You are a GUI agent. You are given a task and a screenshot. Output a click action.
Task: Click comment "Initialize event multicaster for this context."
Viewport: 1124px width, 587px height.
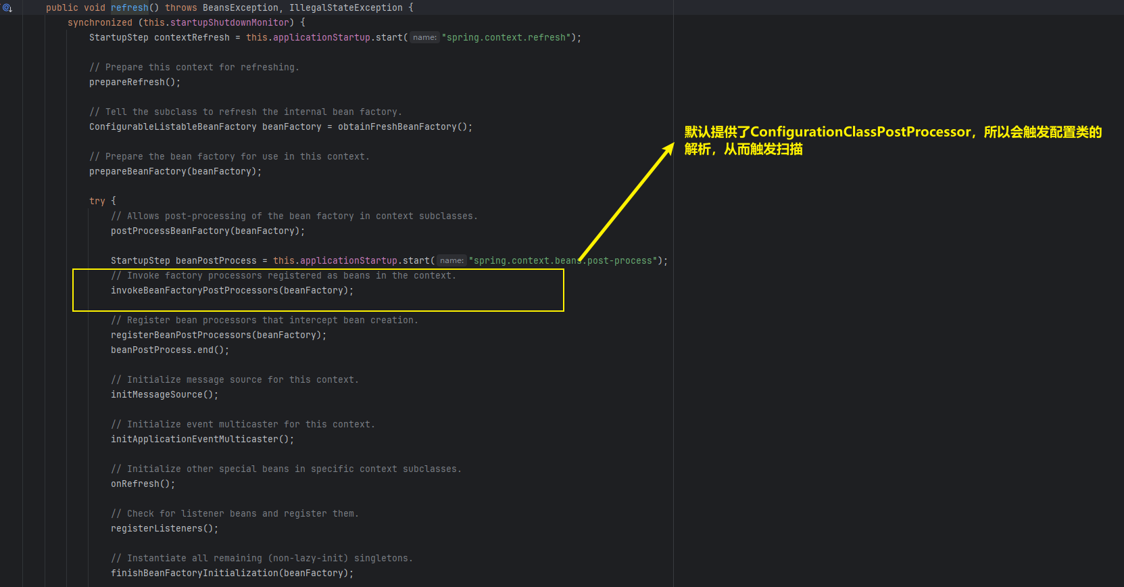pos(243,425)
